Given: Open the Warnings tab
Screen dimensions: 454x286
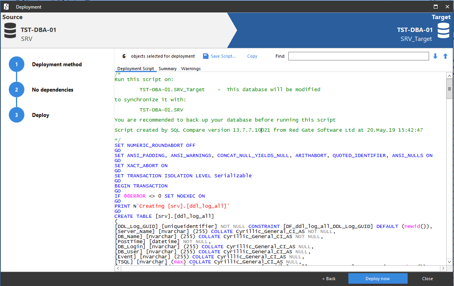Looking at the screenshot, I should [191, 68].
